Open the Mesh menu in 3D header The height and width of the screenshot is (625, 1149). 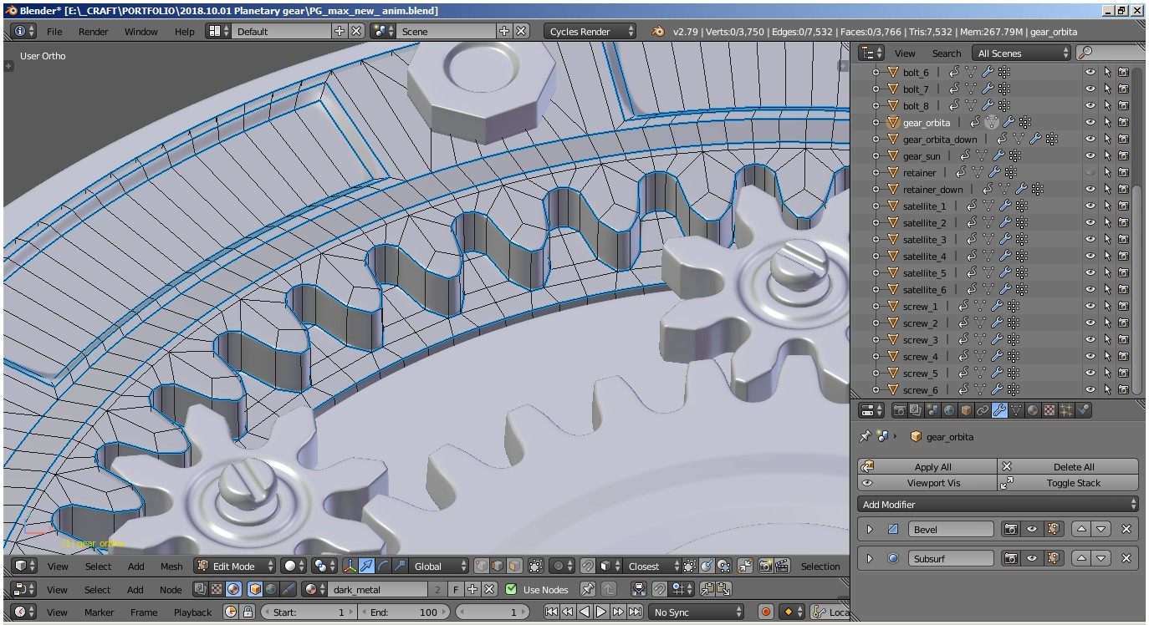[171, 566]
